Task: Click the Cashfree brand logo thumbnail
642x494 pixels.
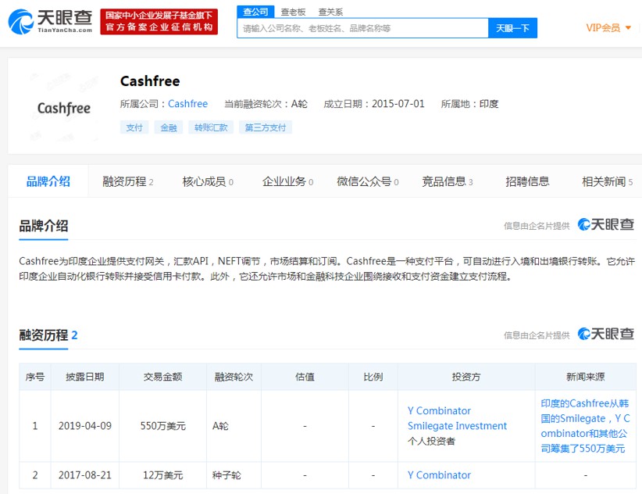Action: [x=64, y=108]
